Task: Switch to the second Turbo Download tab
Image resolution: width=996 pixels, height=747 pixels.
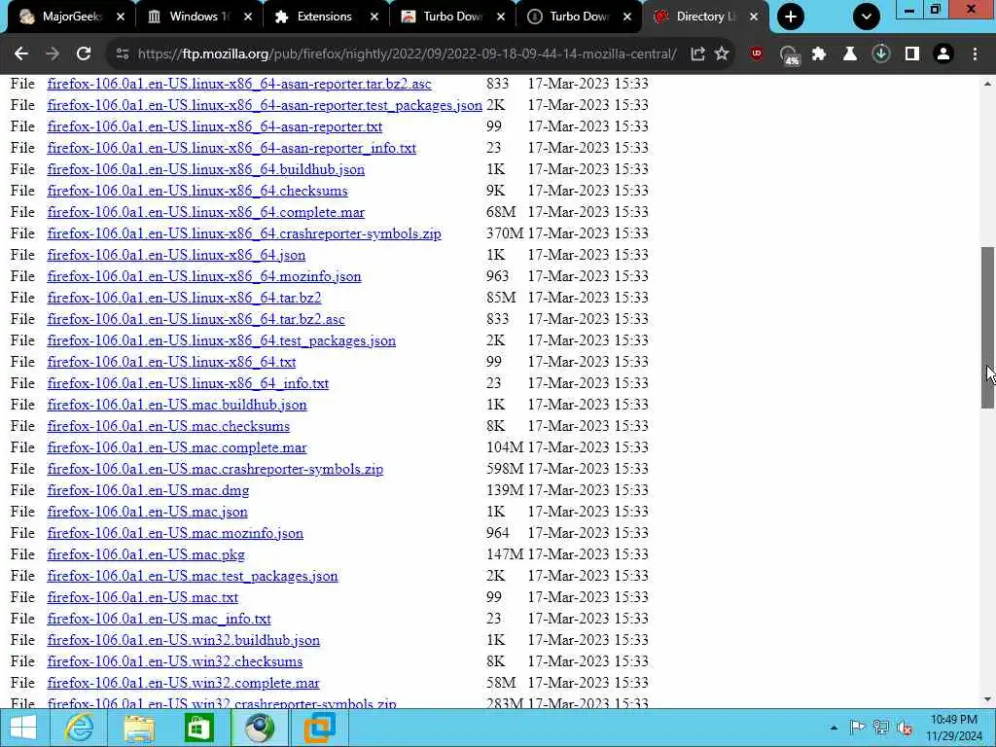Action: tap(578, 17)
